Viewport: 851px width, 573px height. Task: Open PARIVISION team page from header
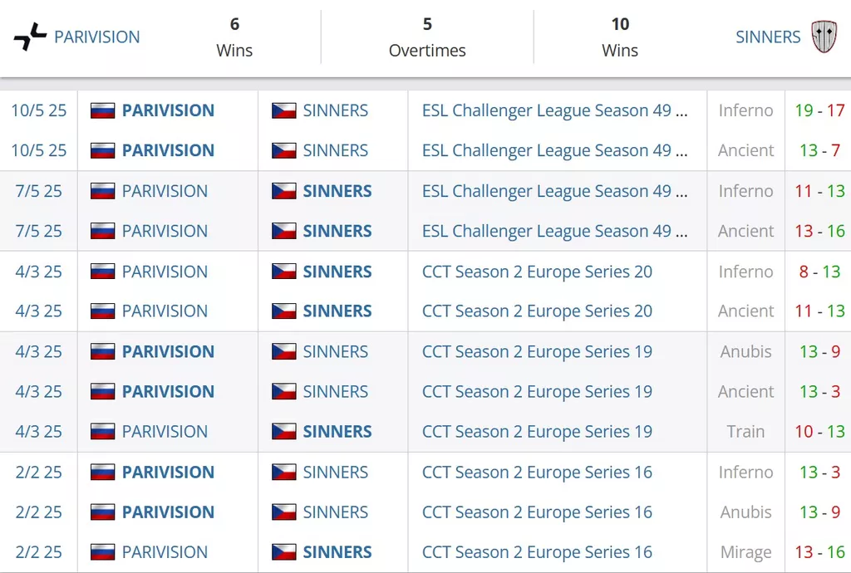96,37
